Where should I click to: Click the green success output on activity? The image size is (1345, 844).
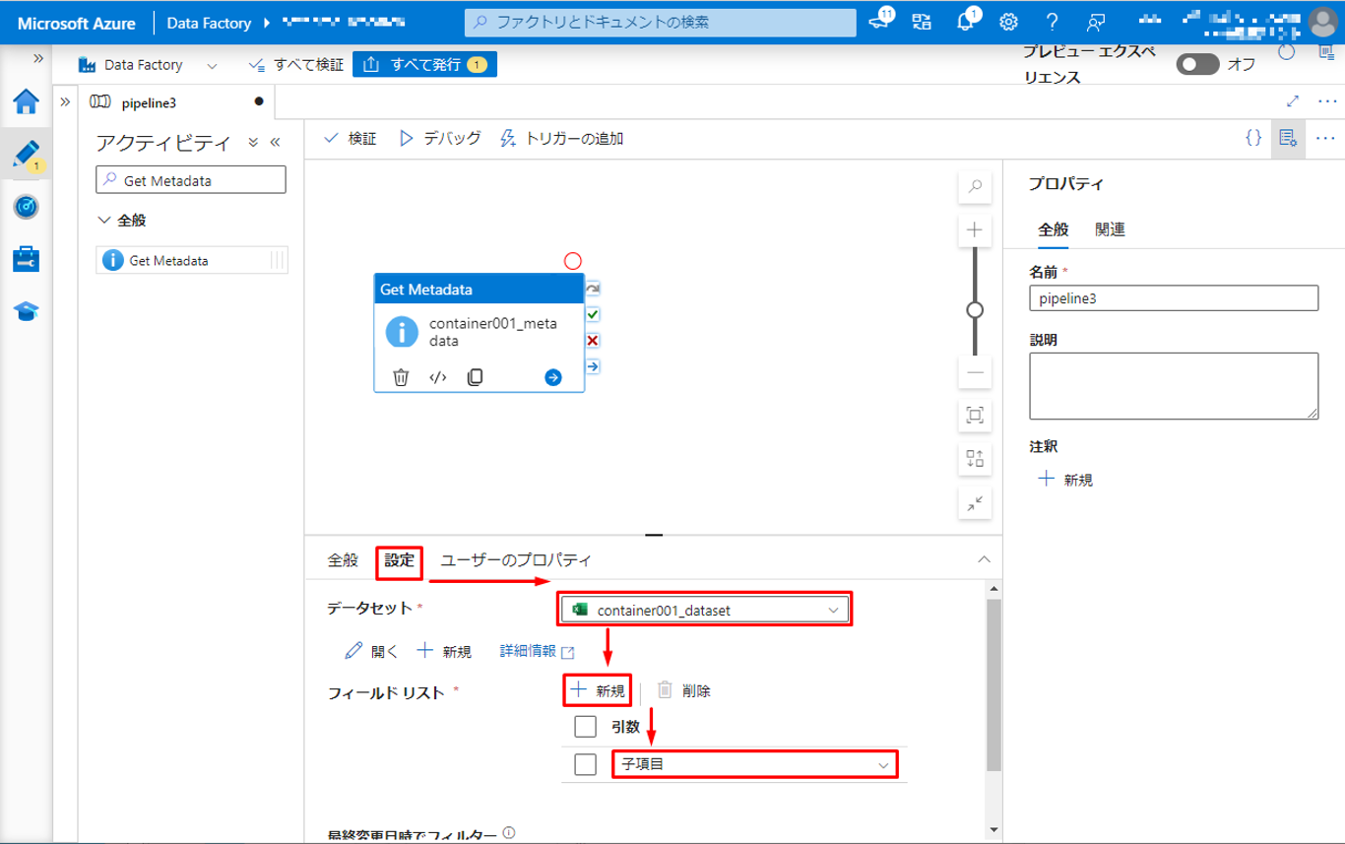pos(593,315)
